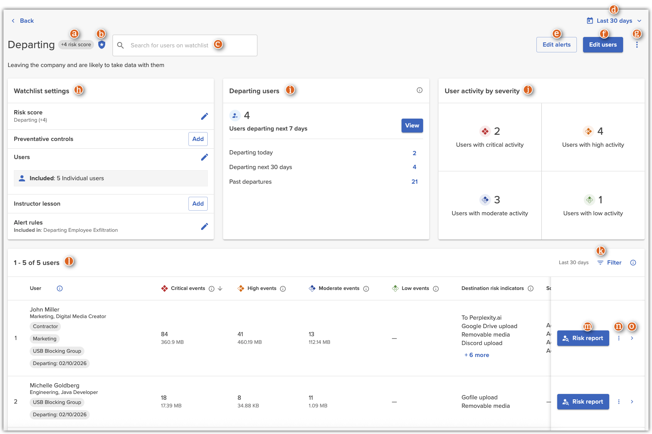This screenshot has width=652, height=434.
Task: Open the Last 30 days date dropdown
Action: click(614, 21)
